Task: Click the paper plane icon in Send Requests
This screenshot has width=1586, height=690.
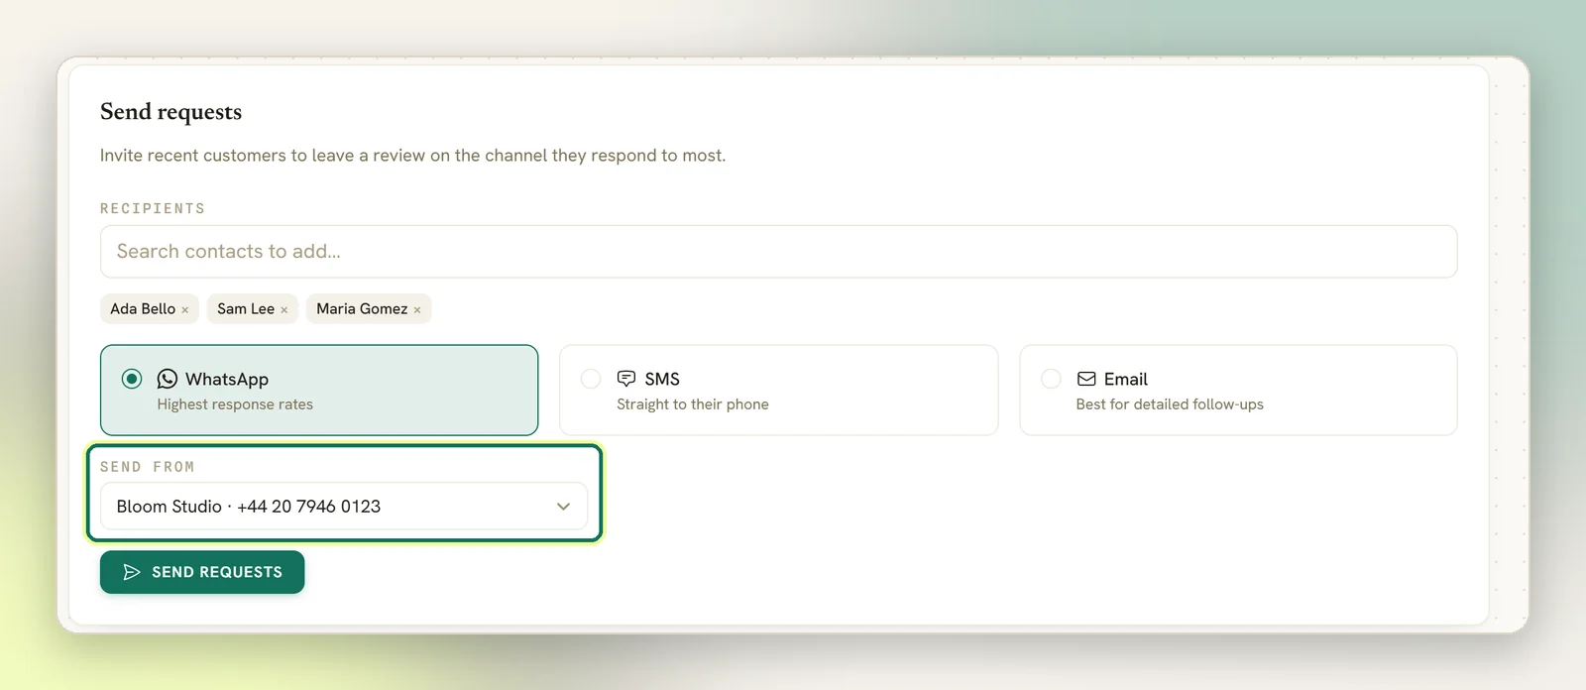Action: 132,572
